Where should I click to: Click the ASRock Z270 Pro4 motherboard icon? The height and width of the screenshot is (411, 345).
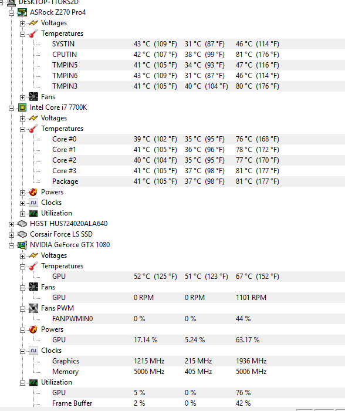click(x=22, y=12)
